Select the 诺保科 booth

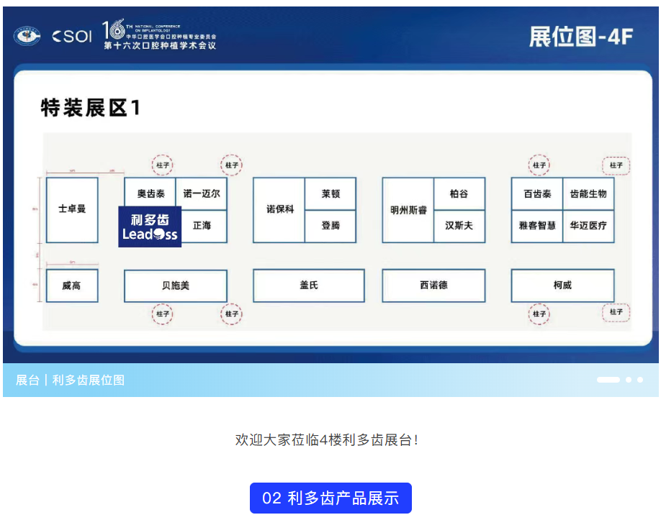[x=279, y=210]
